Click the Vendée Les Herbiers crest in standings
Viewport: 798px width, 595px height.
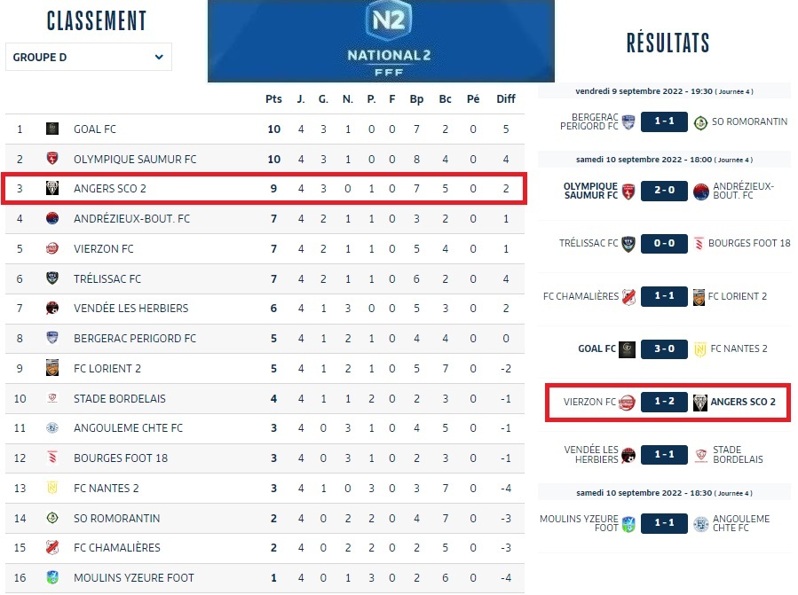pos(52,309)
